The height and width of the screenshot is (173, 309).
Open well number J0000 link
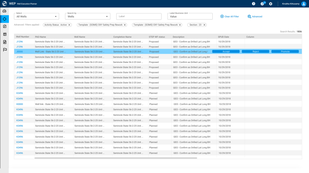pyautogui.click(x=20, y=52)
